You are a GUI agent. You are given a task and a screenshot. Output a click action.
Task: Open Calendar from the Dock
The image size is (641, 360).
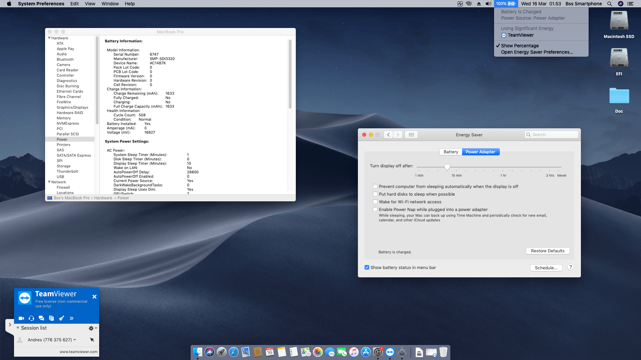270,352
